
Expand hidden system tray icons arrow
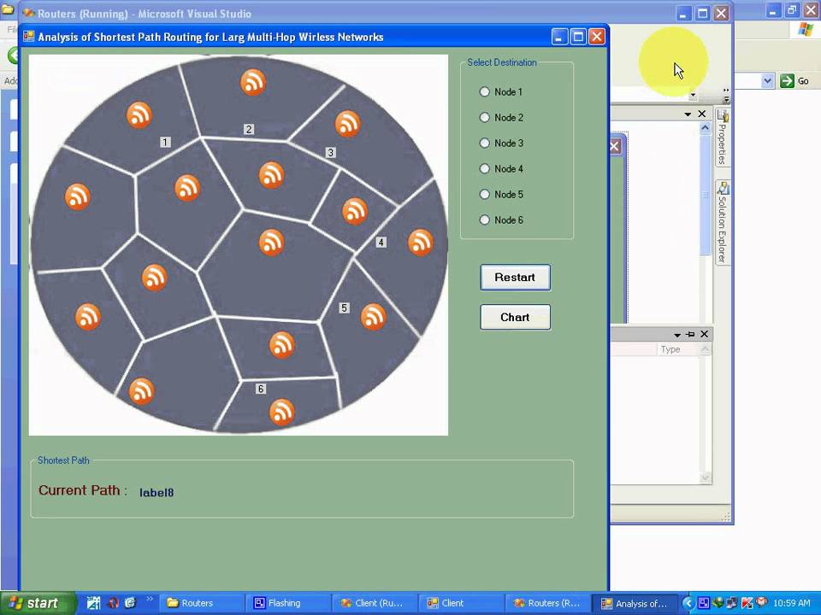(688, 604)
